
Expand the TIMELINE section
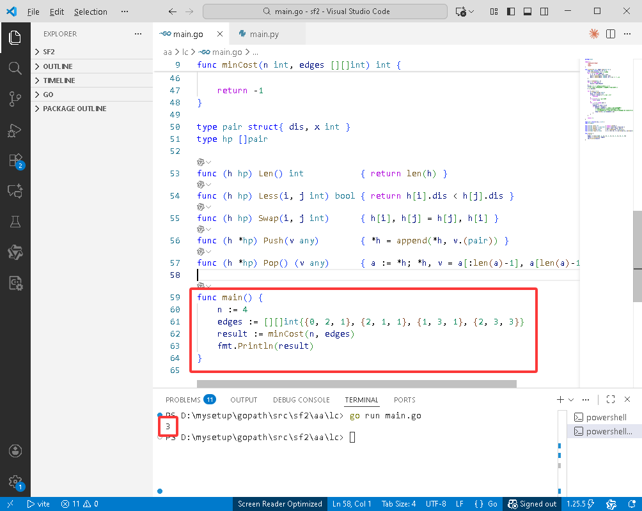point(59,80)
